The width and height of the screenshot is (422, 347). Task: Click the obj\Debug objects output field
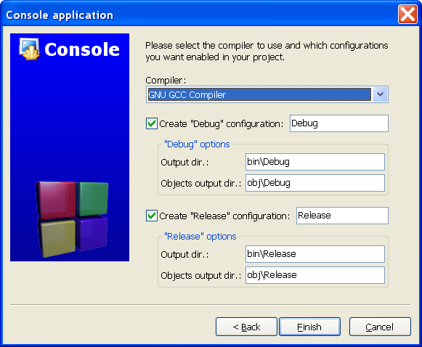pos(315,183)
